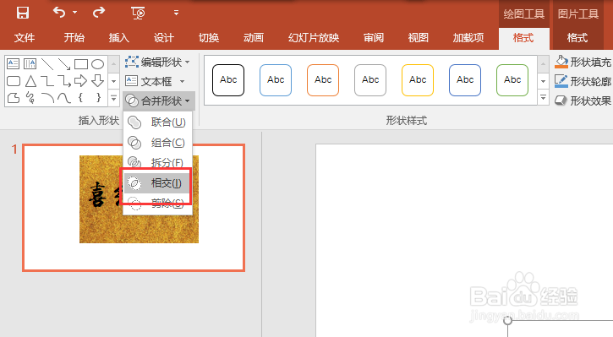
Task: Choose 联合(U) merge option
Action: pyautogui.click(x=157, y=122)
